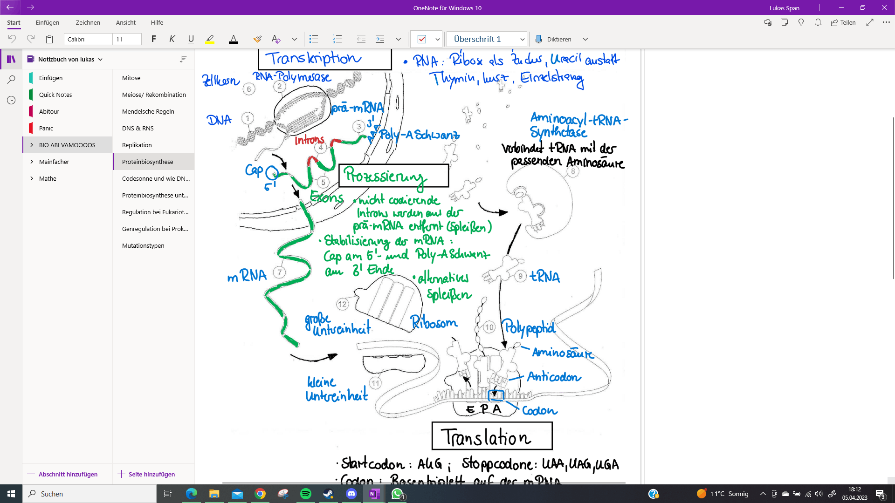Toggle underline formatting
Image resolution: width=895 pixels, height=503 pixels.
tap(191, 39)
